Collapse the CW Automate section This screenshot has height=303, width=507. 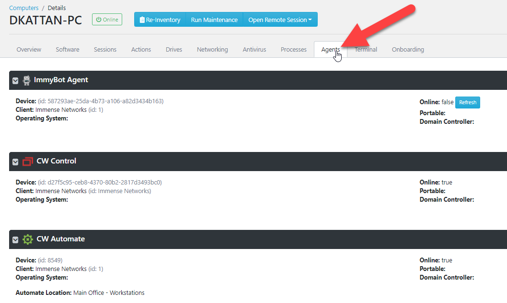click(x=15, y=240)
